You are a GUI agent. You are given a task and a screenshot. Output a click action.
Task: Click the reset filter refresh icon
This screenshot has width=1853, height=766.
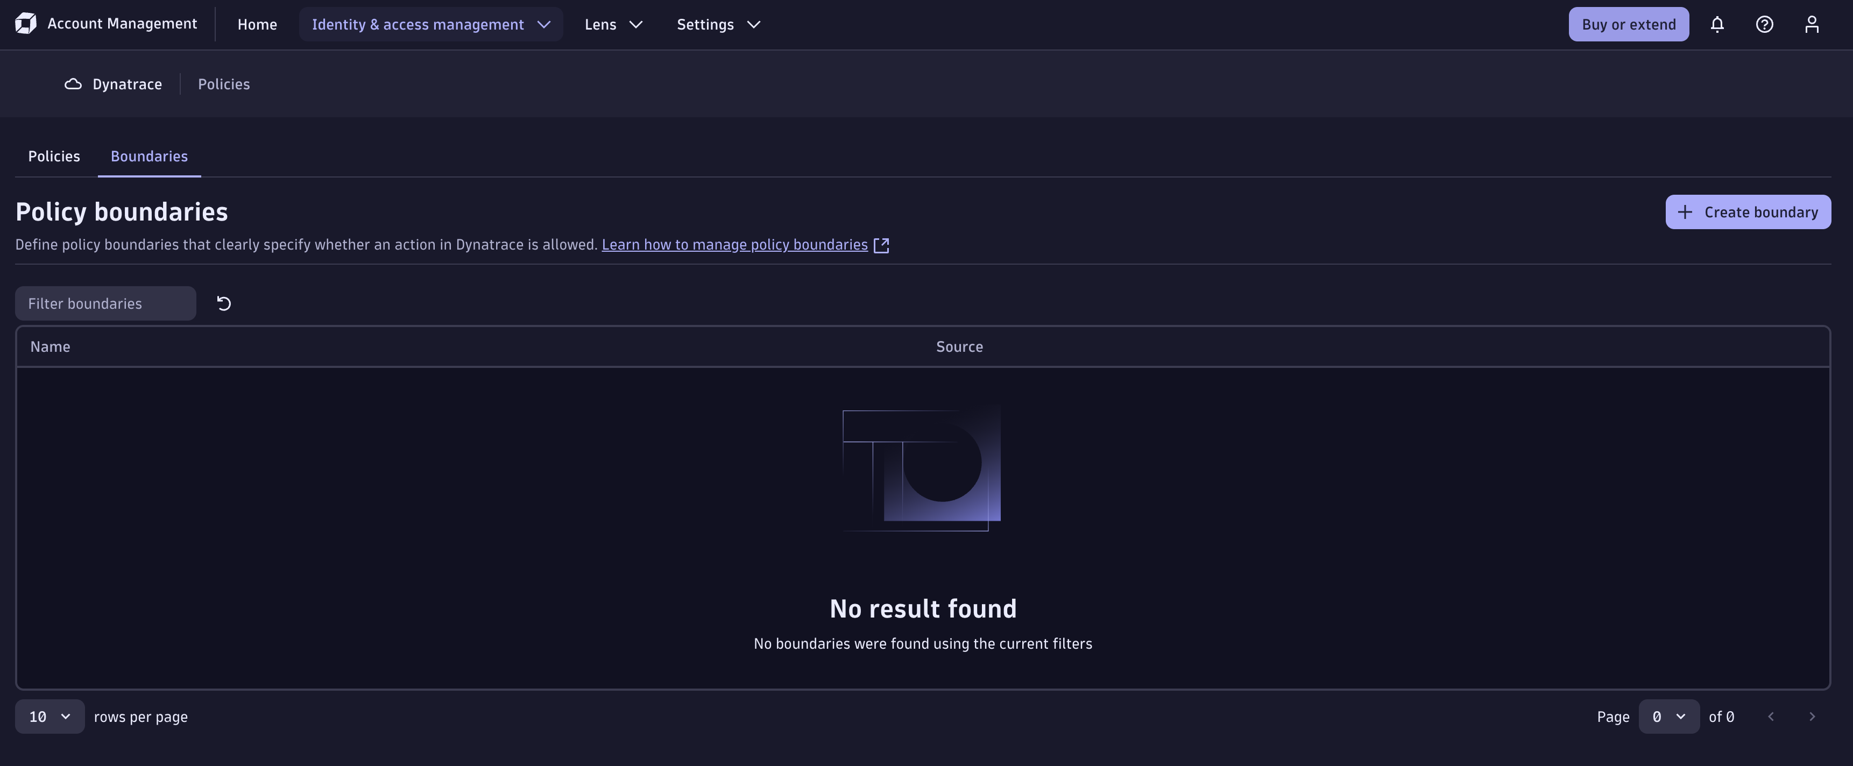(x=224, y=303)
